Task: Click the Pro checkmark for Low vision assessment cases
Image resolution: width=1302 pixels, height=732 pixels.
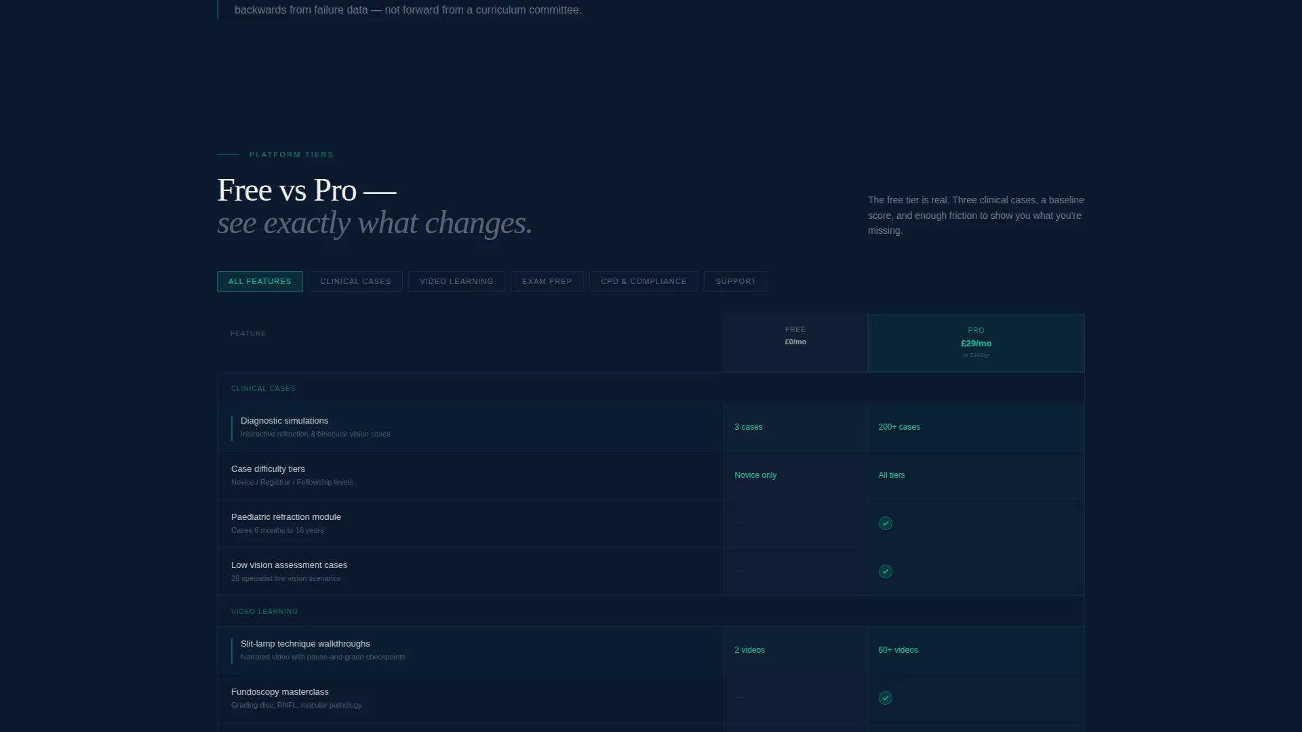Action: [x=886, y=571]
